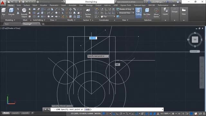Click the Save icon in Quick Access toolbar

tap(16, 2)
